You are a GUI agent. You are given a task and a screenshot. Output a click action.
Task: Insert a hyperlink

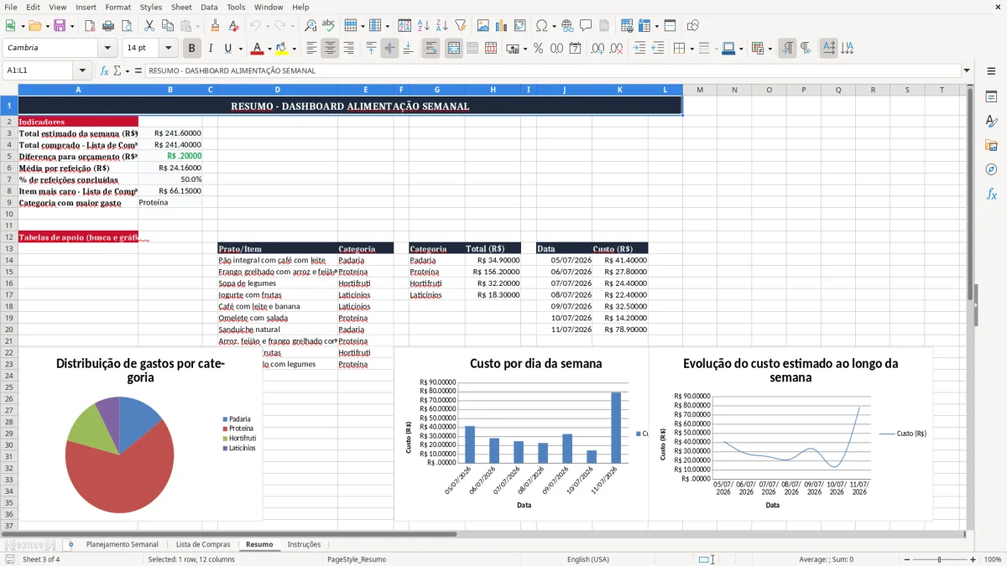tap(567, 26)
